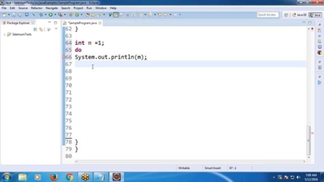Run the program with green Run icon
The height and width of the screenshot is (182, 324).
(51, 15)
